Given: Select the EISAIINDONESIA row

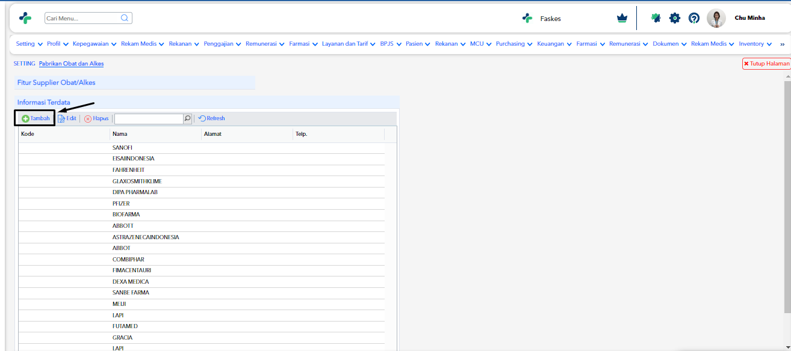Looking at the screenshot, I should point(202,159).
